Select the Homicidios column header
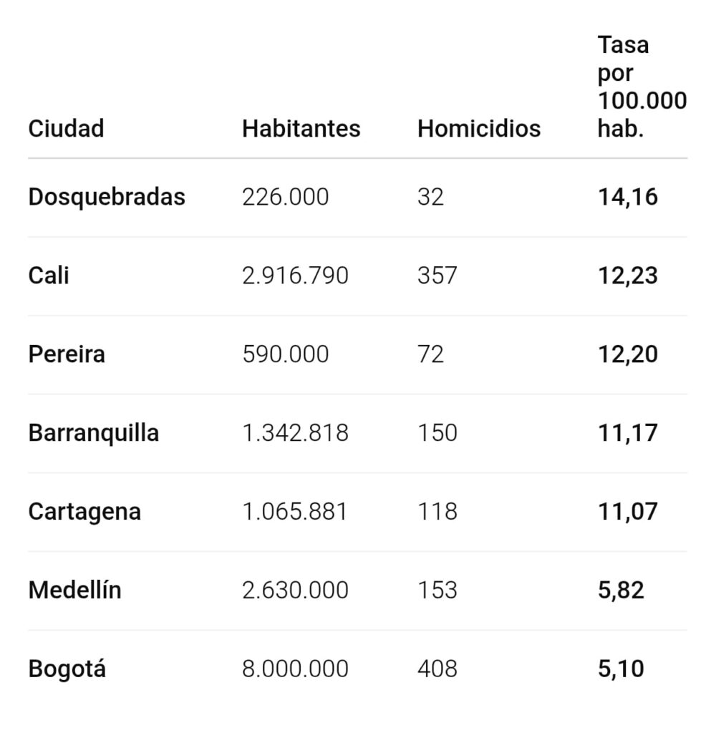 pyautogui.click(x=478, y=129)
